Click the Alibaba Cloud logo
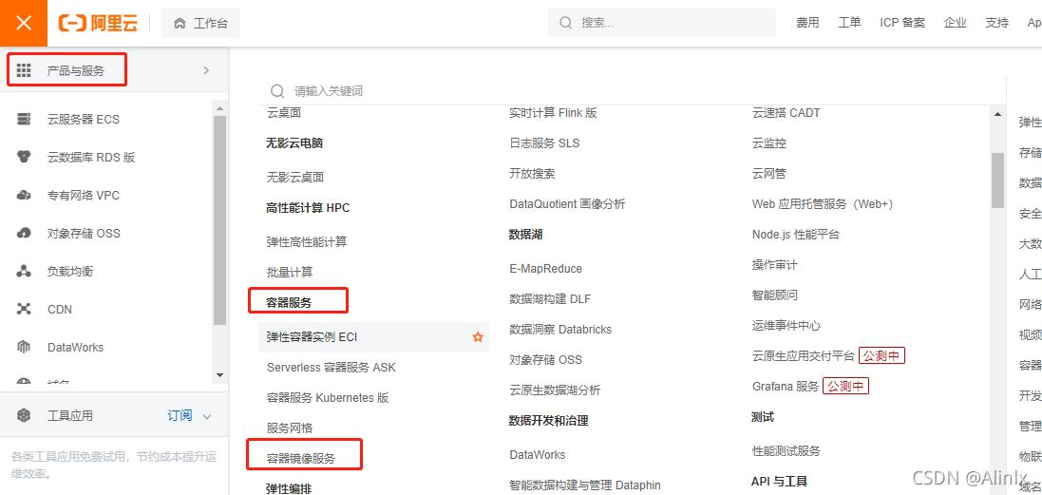This screenshot has width=1042, height=495. [x=98, y=23]
